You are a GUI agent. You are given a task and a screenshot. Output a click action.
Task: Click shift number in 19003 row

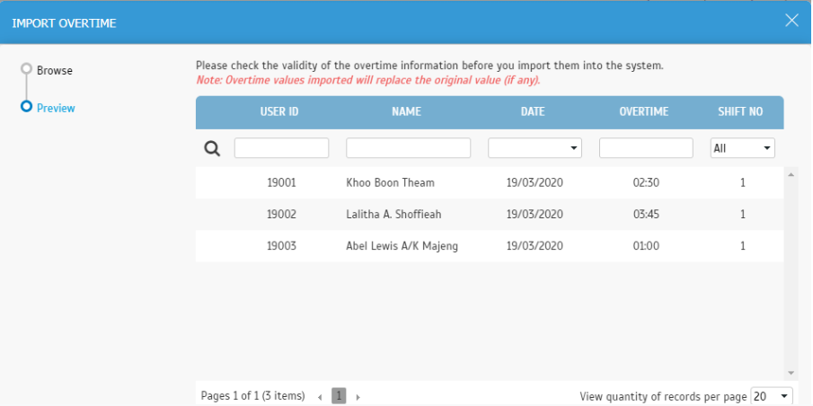point(743,246)
